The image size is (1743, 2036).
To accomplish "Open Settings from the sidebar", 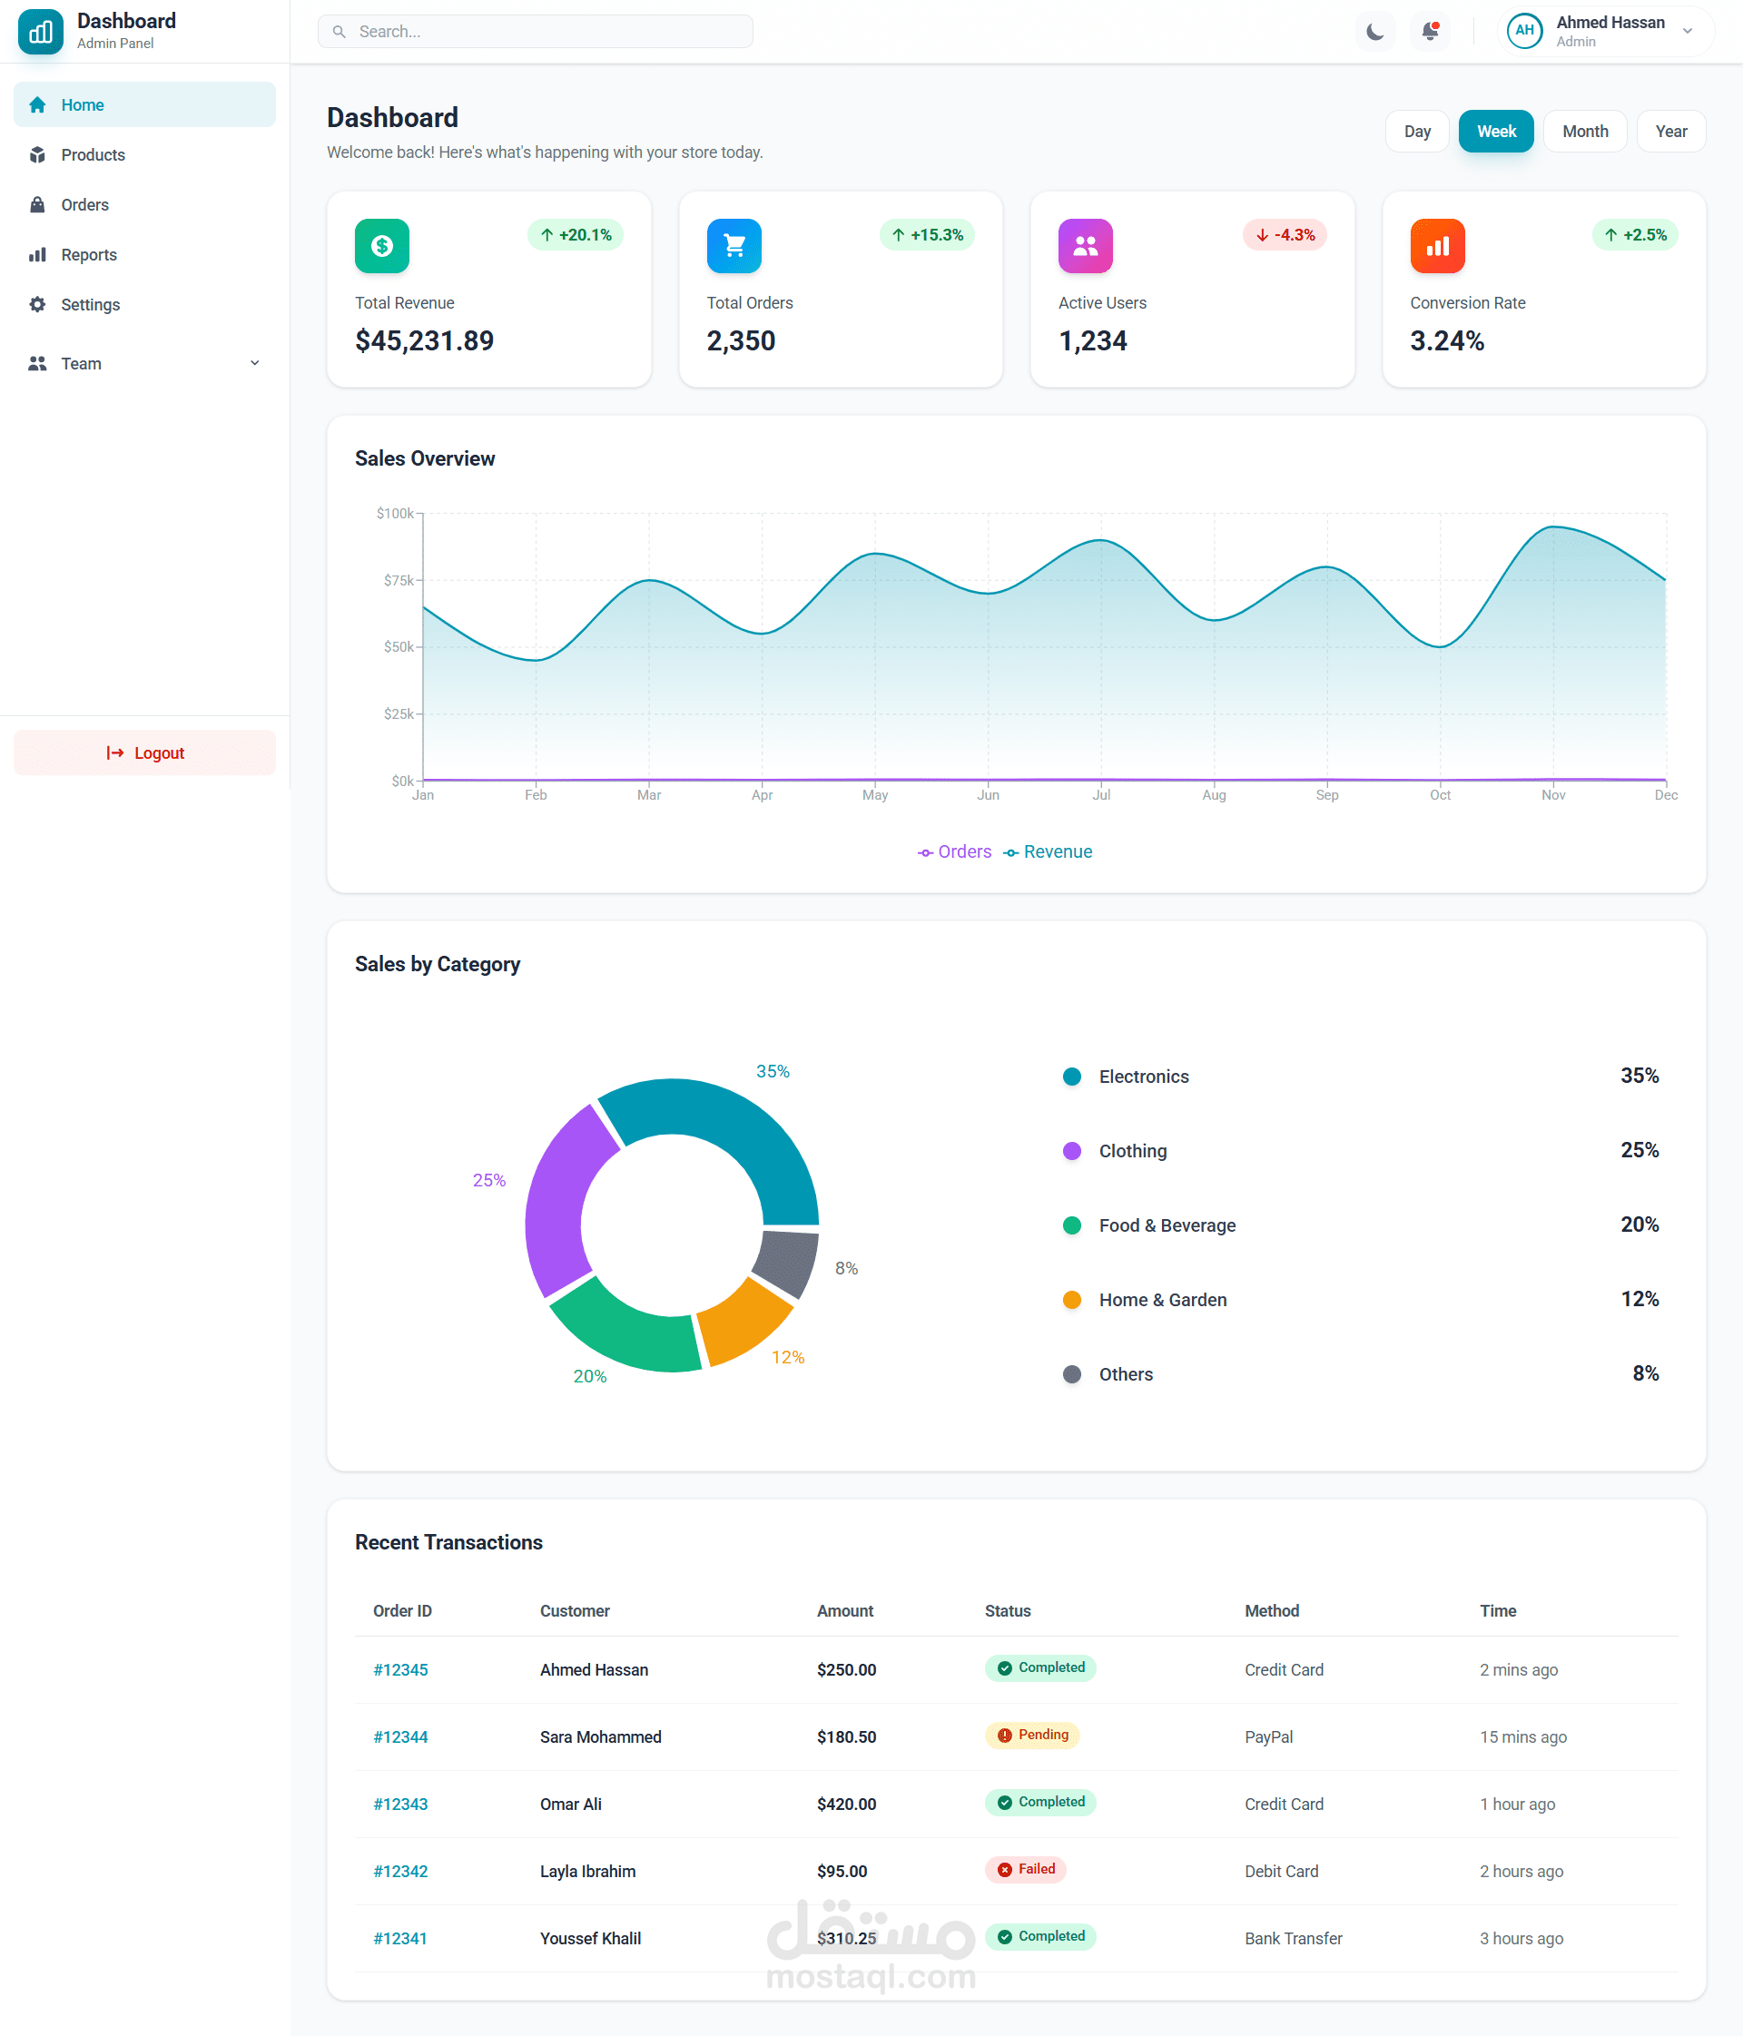I will coord(89,305).
